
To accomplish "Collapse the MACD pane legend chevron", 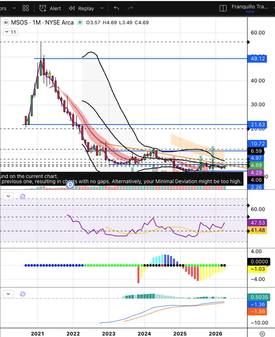I will 8,294.
